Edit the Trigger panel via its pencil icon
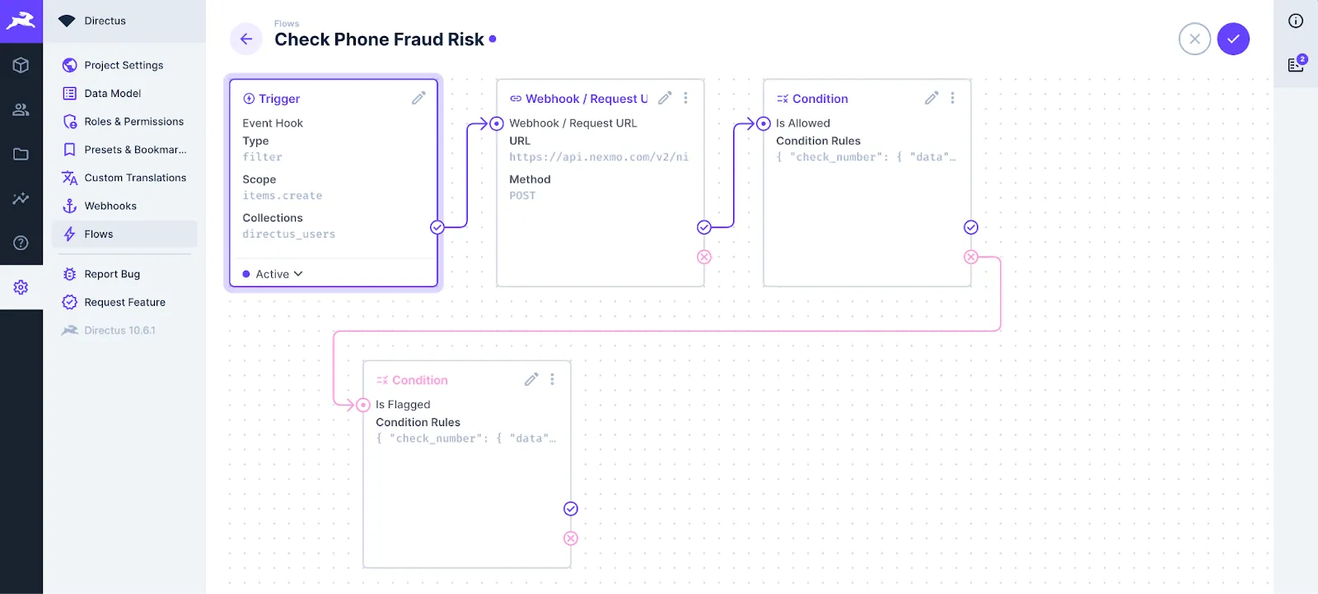 click(418, 97)
